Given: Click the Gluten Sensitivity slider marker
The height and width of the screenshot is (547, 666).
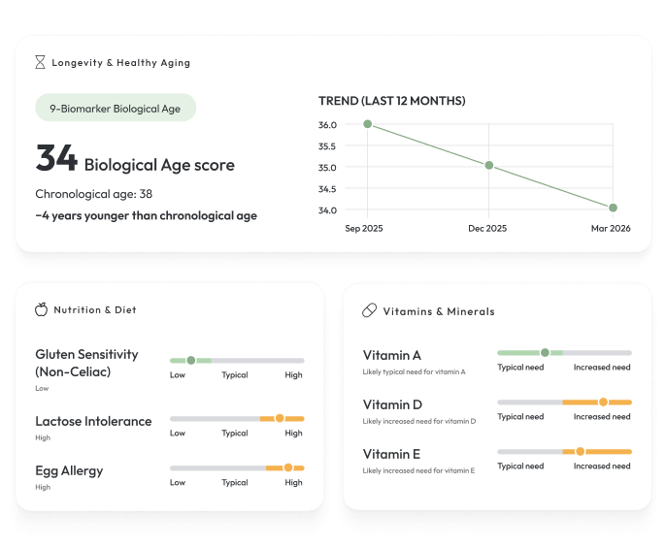Looking at the screenshot, I should pos(191,360).
